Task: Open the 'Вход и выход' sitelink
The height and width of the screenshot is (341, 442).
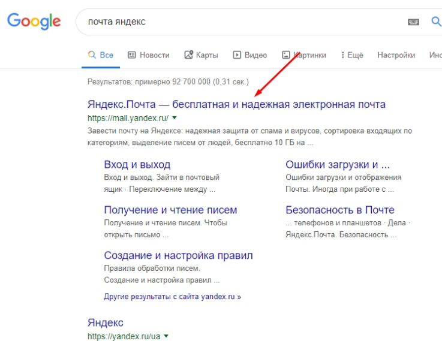Action: point(137,164)
